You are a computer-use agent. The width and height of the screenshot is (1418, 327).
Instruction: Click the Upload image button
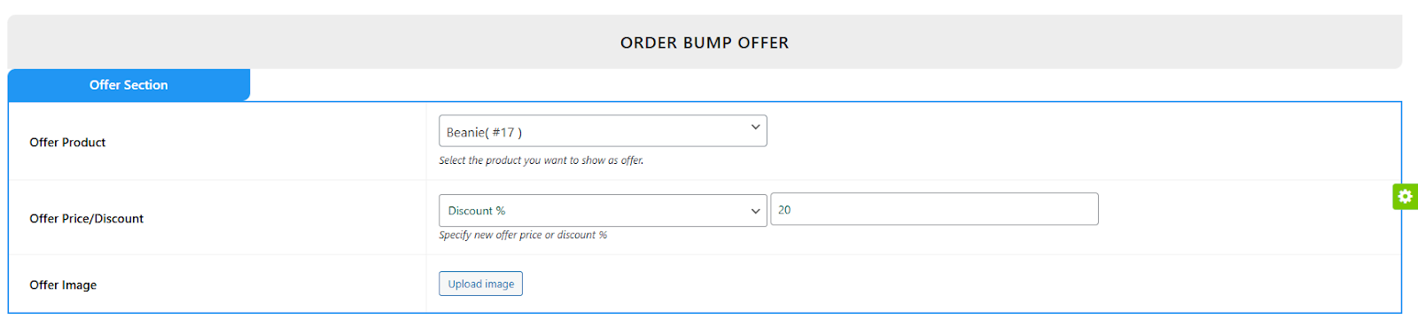coord(480,284)
